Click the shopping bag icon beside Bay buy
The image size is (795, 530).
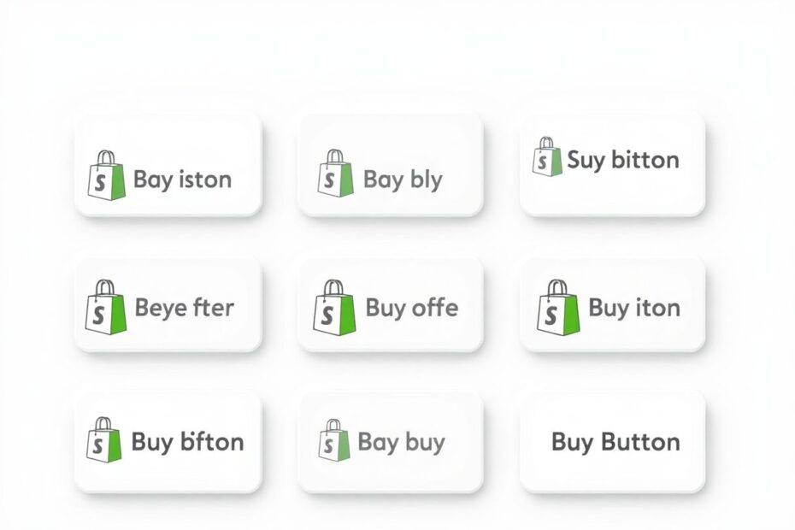pyautogui.click(x=334, y=439)
